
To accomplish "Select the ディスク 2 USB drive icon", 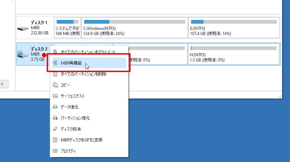I will coord(23,54).
